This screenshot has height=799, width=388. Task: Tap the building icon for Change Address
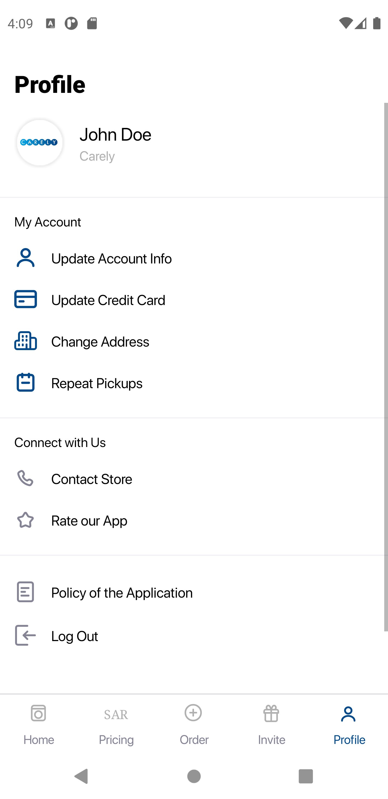click(25, 341)
